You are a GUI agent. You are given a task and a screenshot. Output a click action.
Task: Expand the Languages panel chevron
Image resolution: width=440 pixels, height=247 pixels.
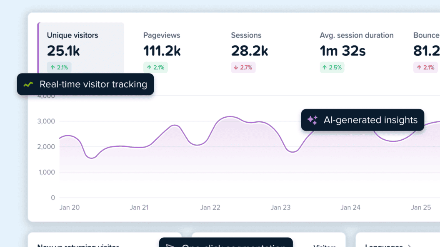pyautogui.click(x=410, y=246)
